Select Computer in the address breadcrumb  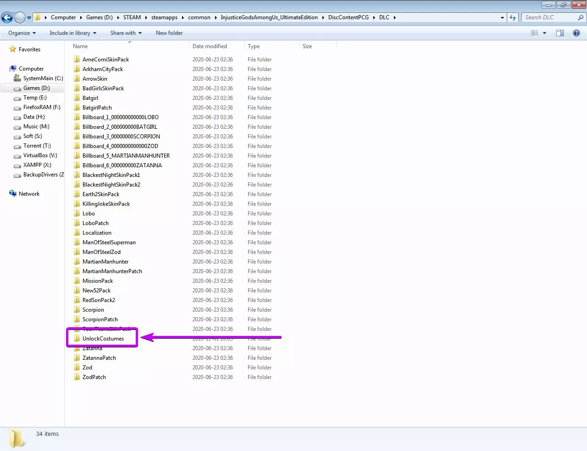click(x=63, y=17)
